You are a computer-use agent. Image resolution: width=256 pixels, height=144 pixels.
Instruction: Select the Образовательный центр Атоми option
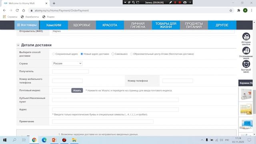[131, 54]
